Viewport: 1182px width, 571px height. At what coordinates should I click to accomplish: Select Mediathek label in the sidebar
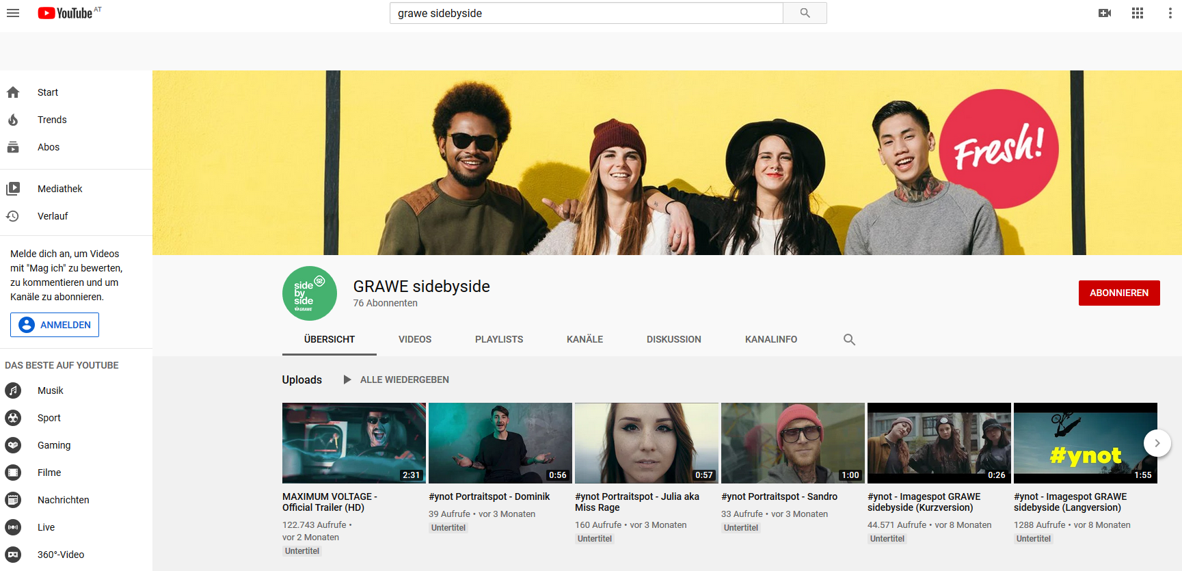pyautogui.click(x=60, y=189)
